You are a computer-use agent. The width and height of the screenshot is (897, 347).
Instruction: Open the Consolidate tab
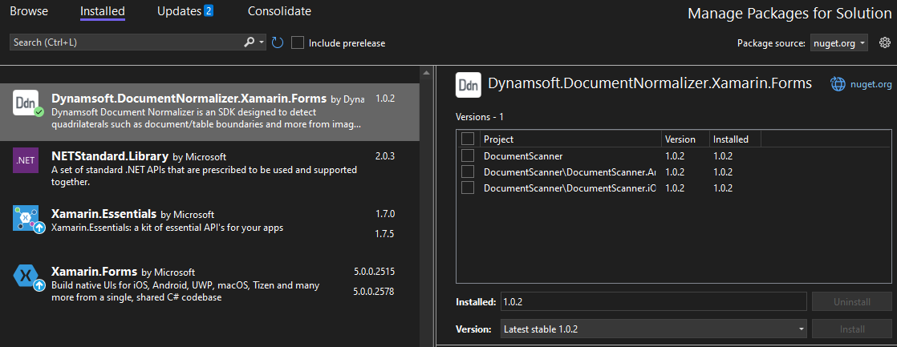[279, 11]
